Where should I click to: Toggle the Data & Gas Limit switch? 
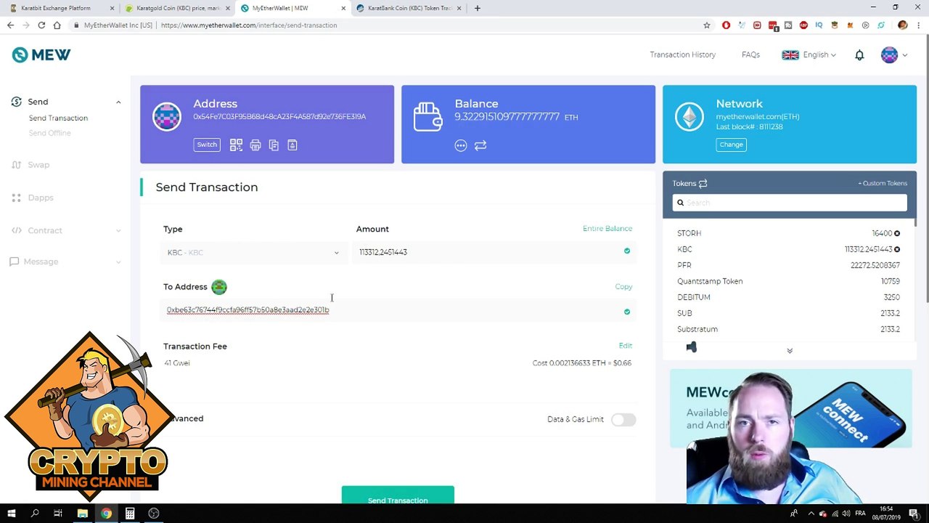623,420
